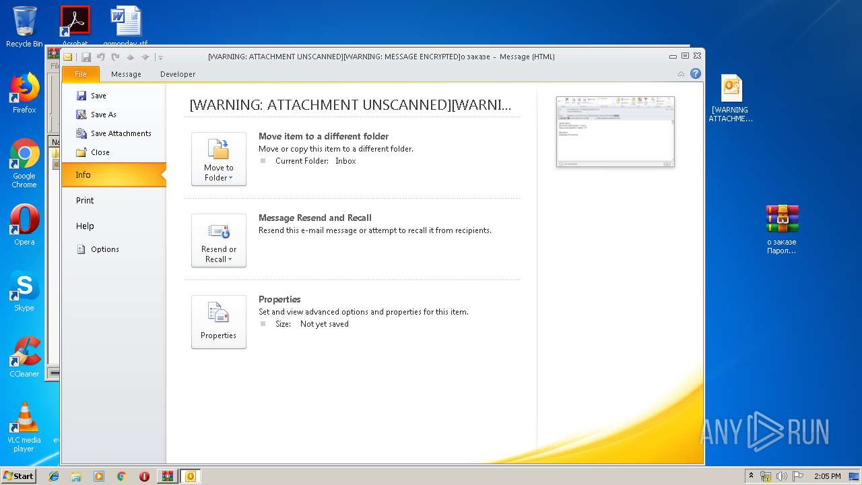Switch to WinRAR window in taskbar
The image size is (862, 485).
pyautogui.click(x=167, y=476)
